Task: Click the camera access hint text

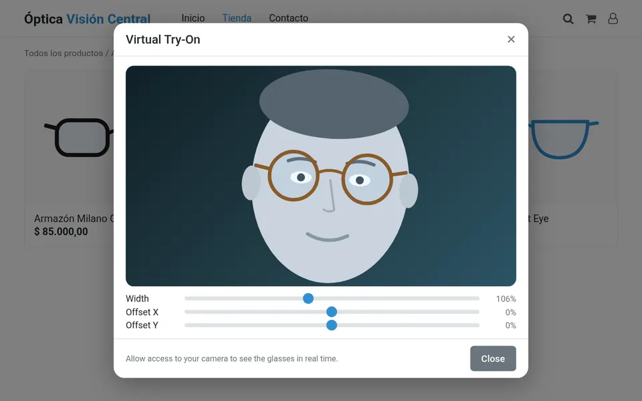Action: [x=232, y=358]
